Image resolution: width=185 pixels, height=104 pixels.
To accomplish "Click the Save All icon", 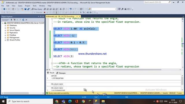I will [28, 9].
